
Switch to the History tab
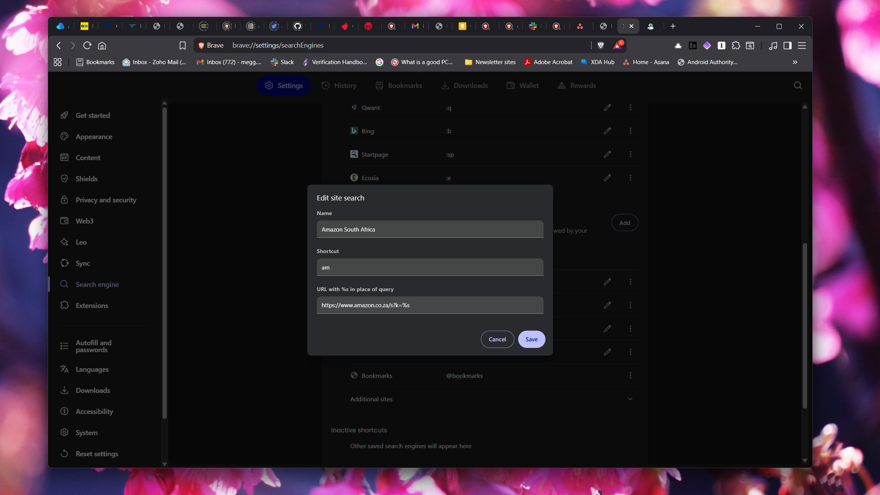point(339,85)
